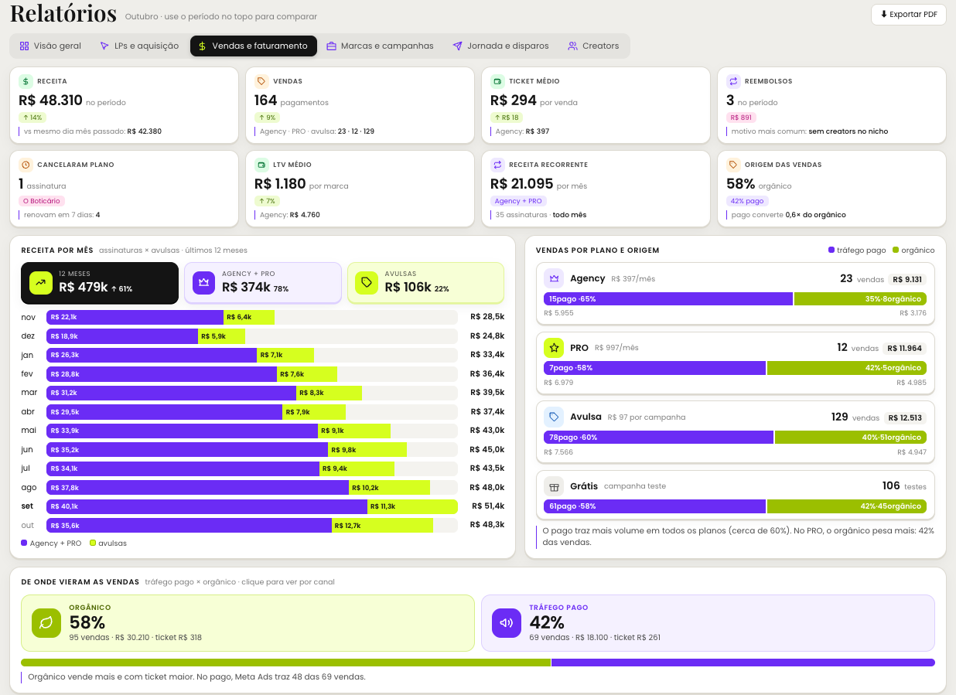
Task: Switch to the Creators tab
Action: click(x=593, y=46)
